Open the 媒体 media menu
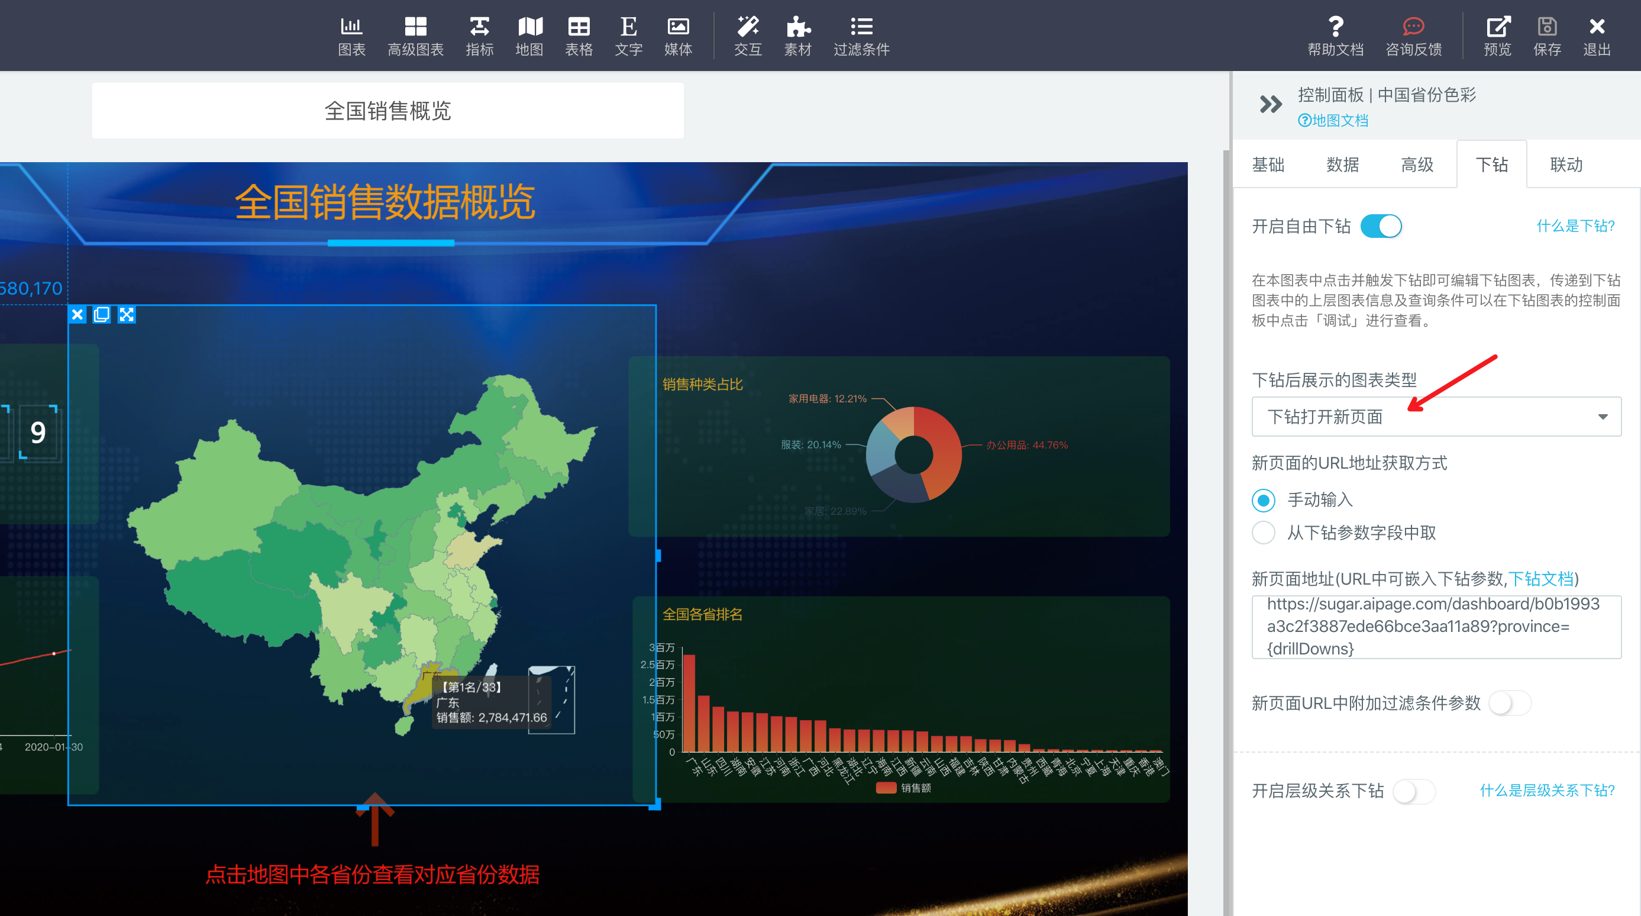 tap(678, 36)
